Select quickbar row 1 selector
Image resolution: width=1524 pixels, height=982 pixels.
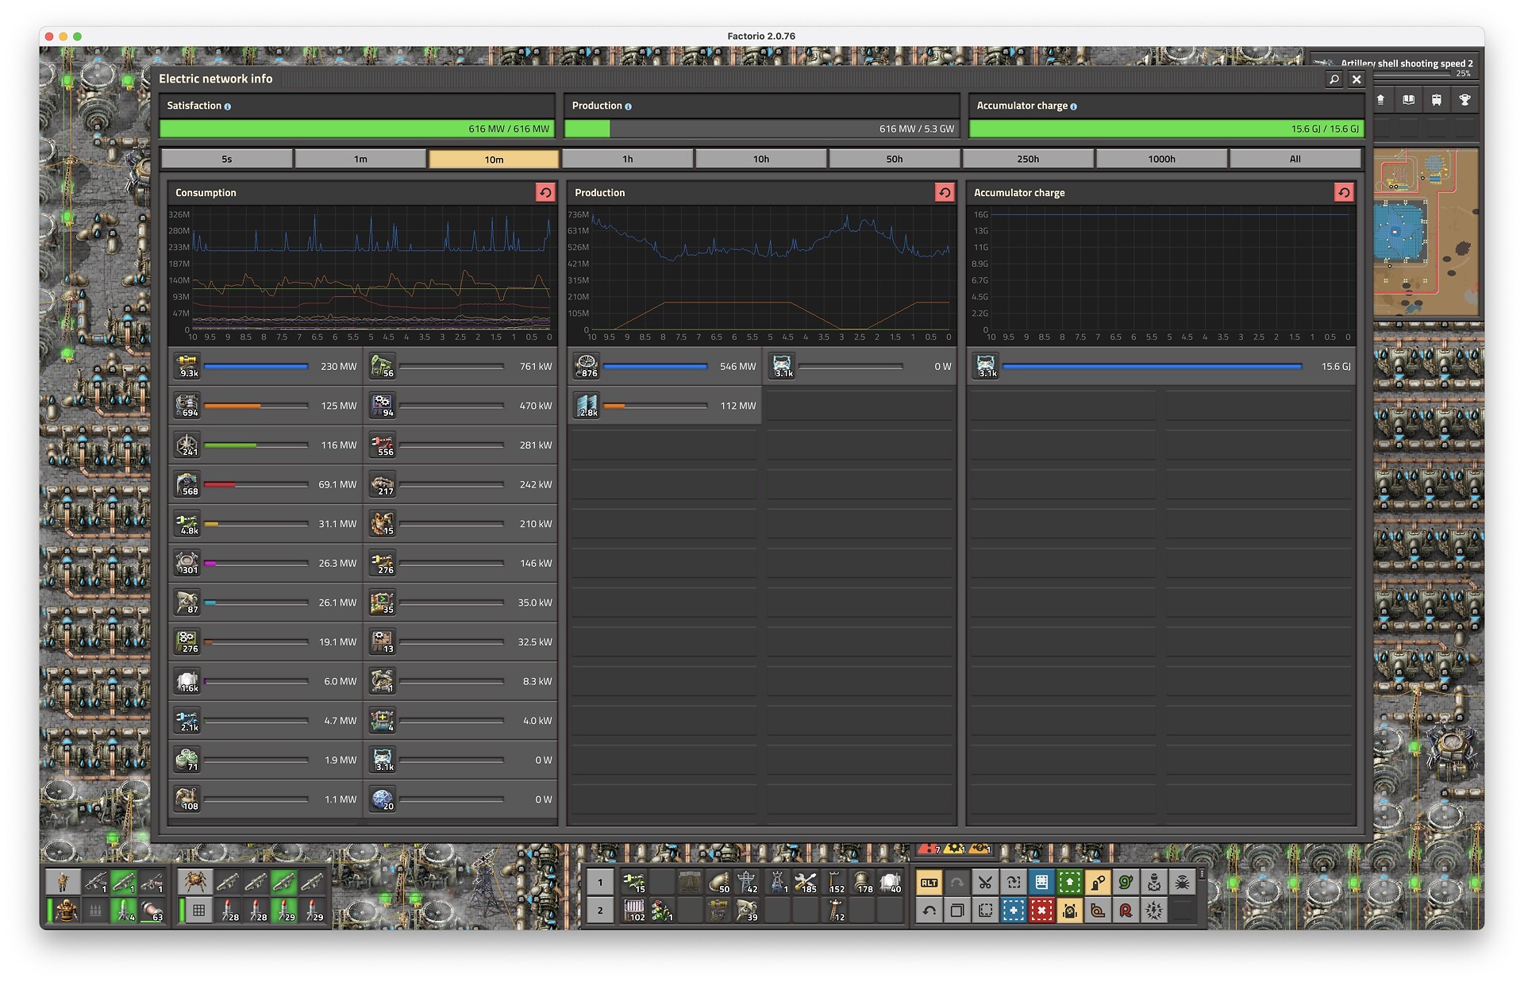600,882
